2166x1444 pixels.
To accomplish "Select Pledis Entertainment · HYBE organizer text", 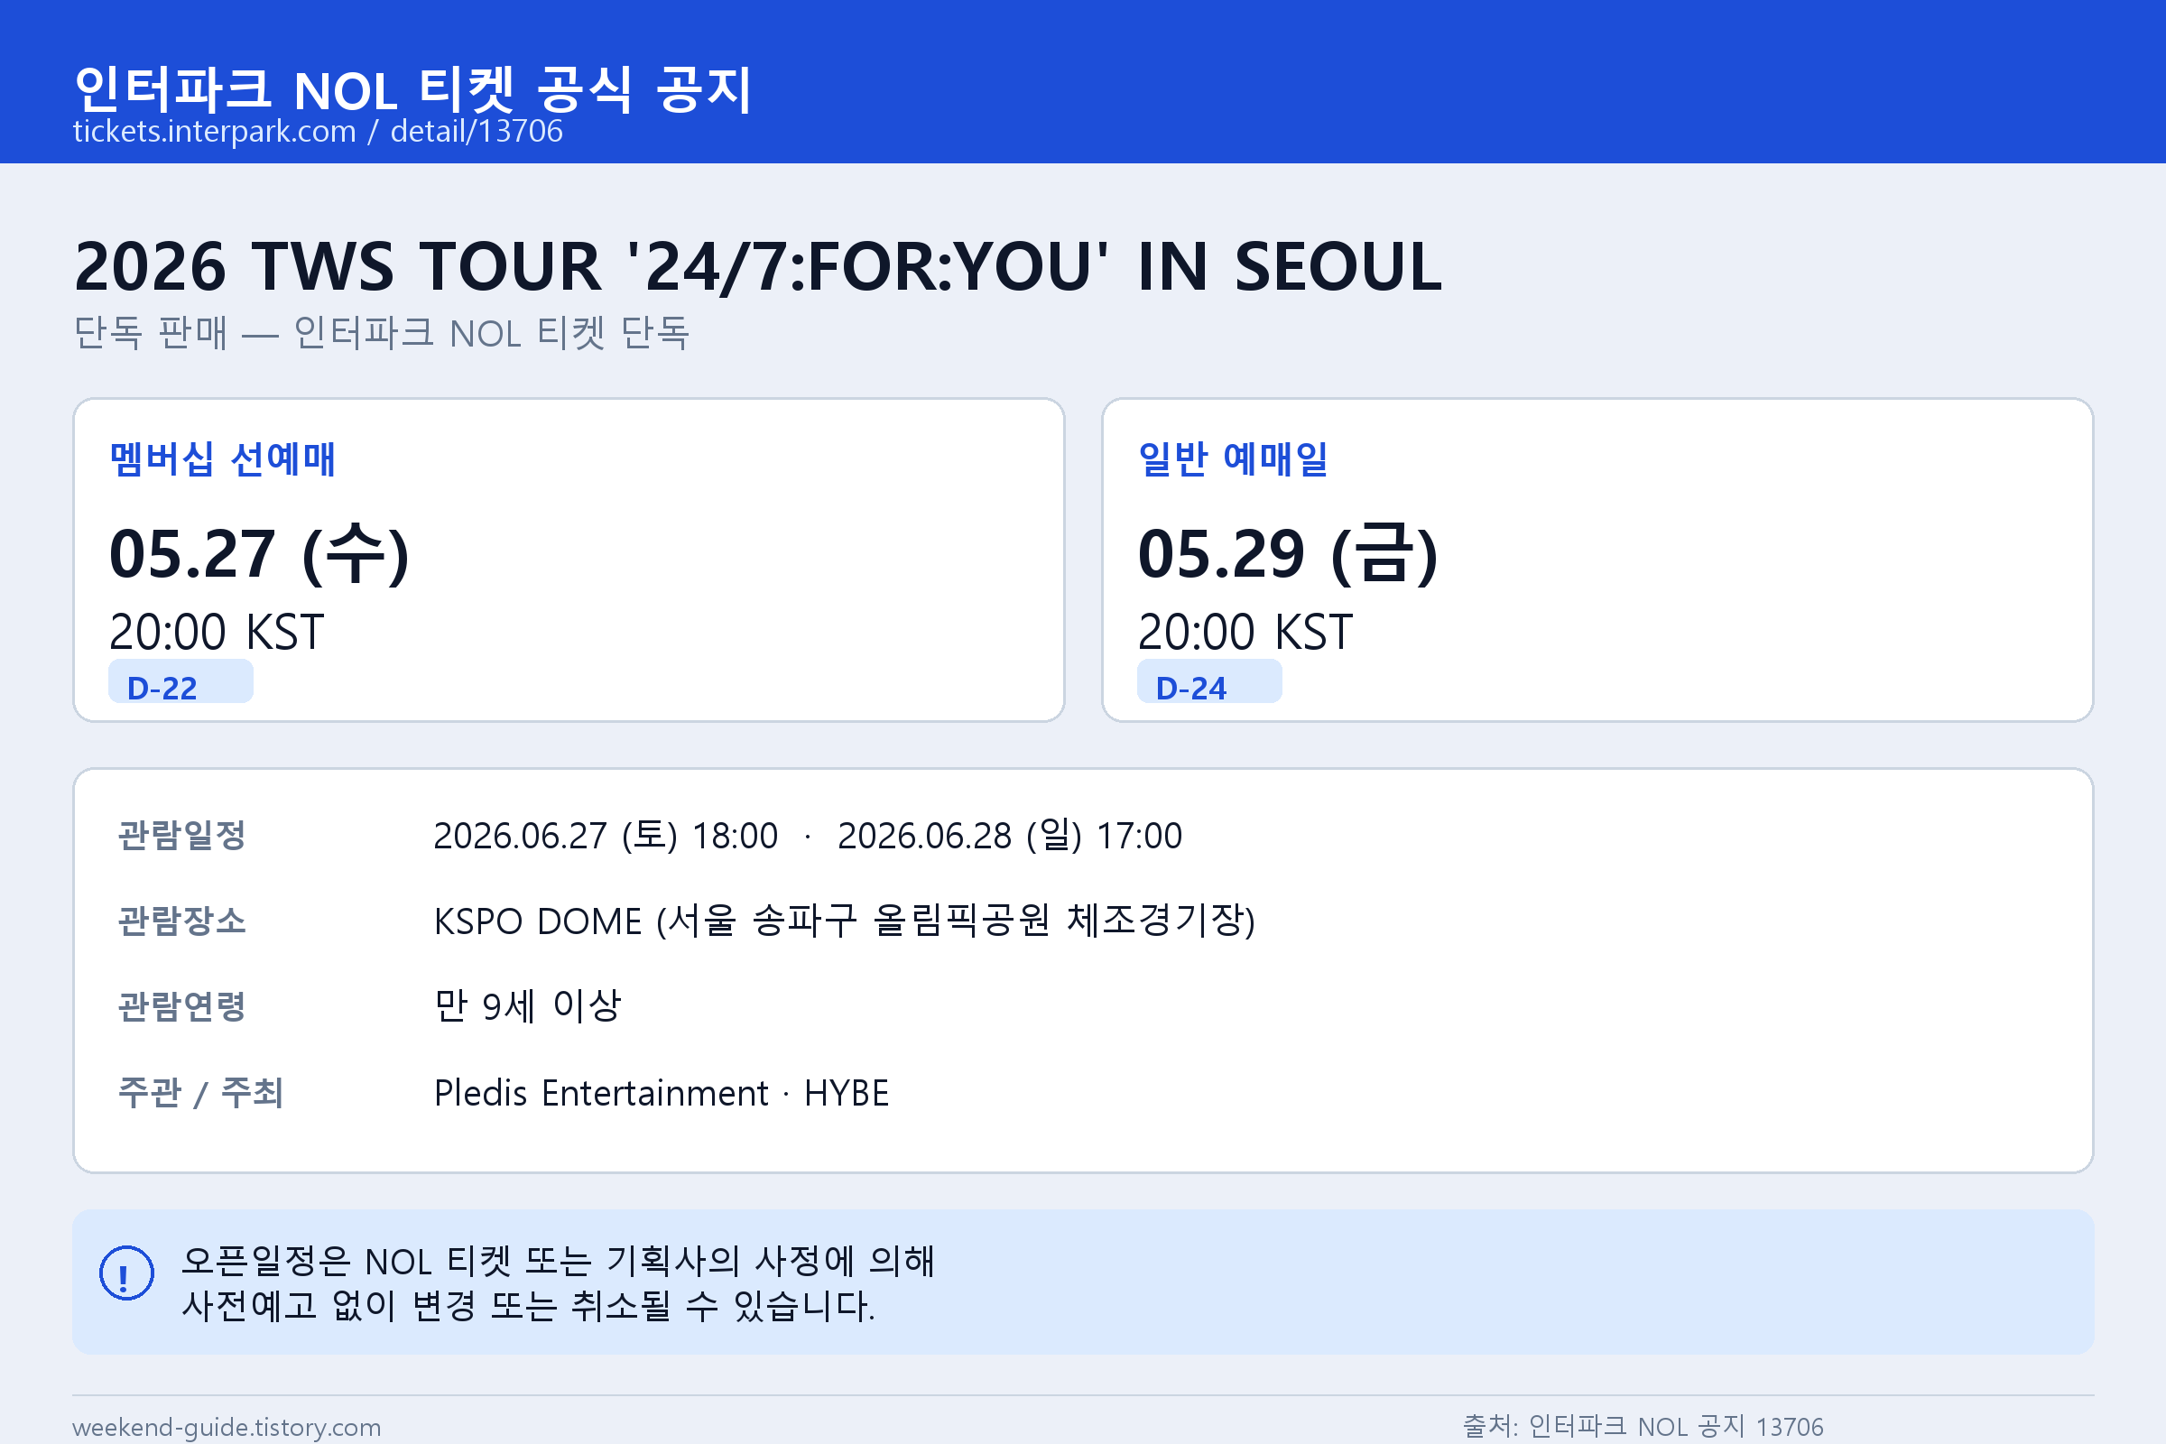I will click(x=662, y=1093).
